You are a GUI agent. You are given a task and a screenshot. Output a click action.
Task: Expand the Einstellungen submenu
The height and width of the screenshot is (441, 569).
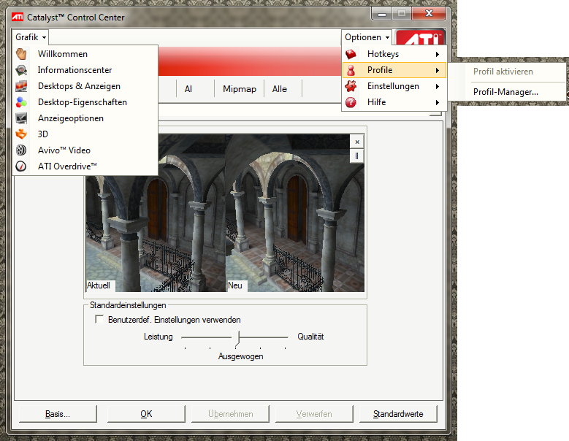coord(393,86)
